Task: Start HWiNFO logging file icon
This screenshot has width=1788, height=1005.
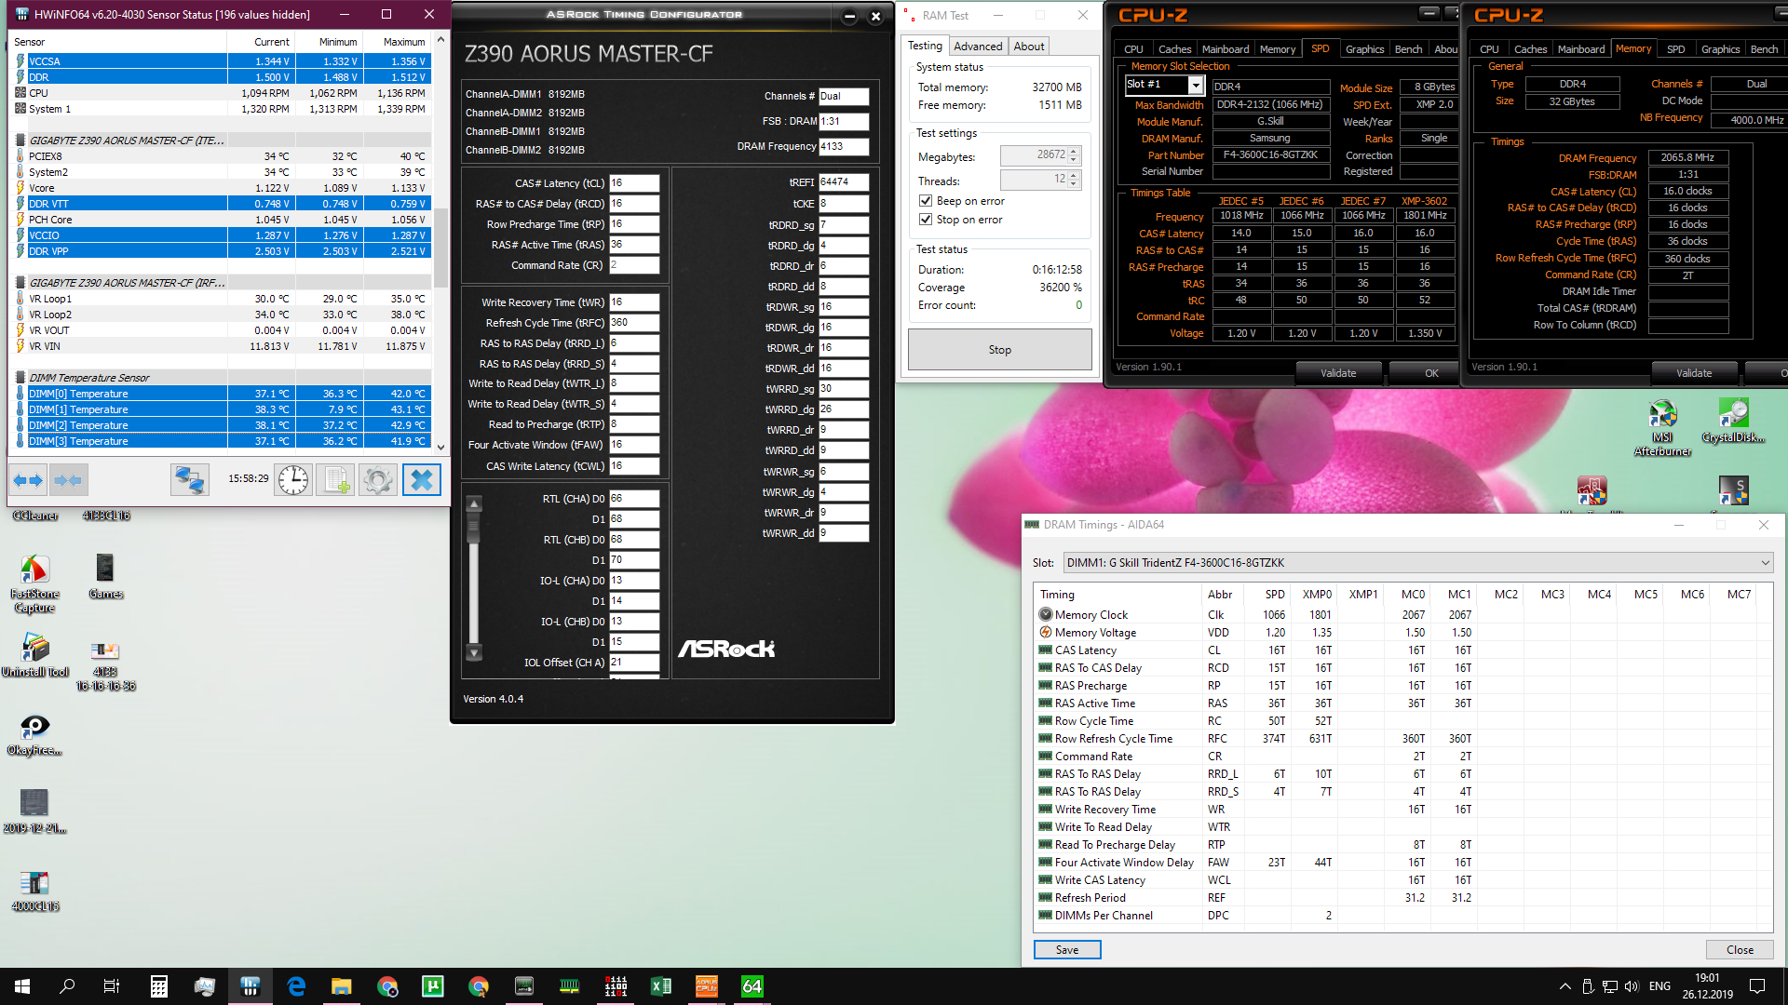Action: click(x=335, y=480)
